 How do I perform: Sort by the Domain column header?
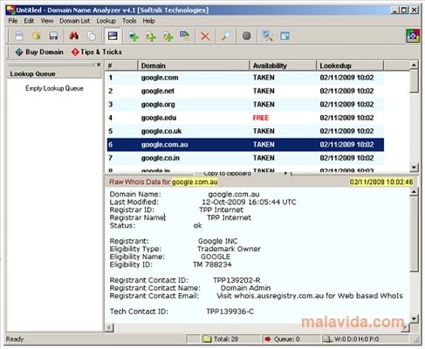194,65
